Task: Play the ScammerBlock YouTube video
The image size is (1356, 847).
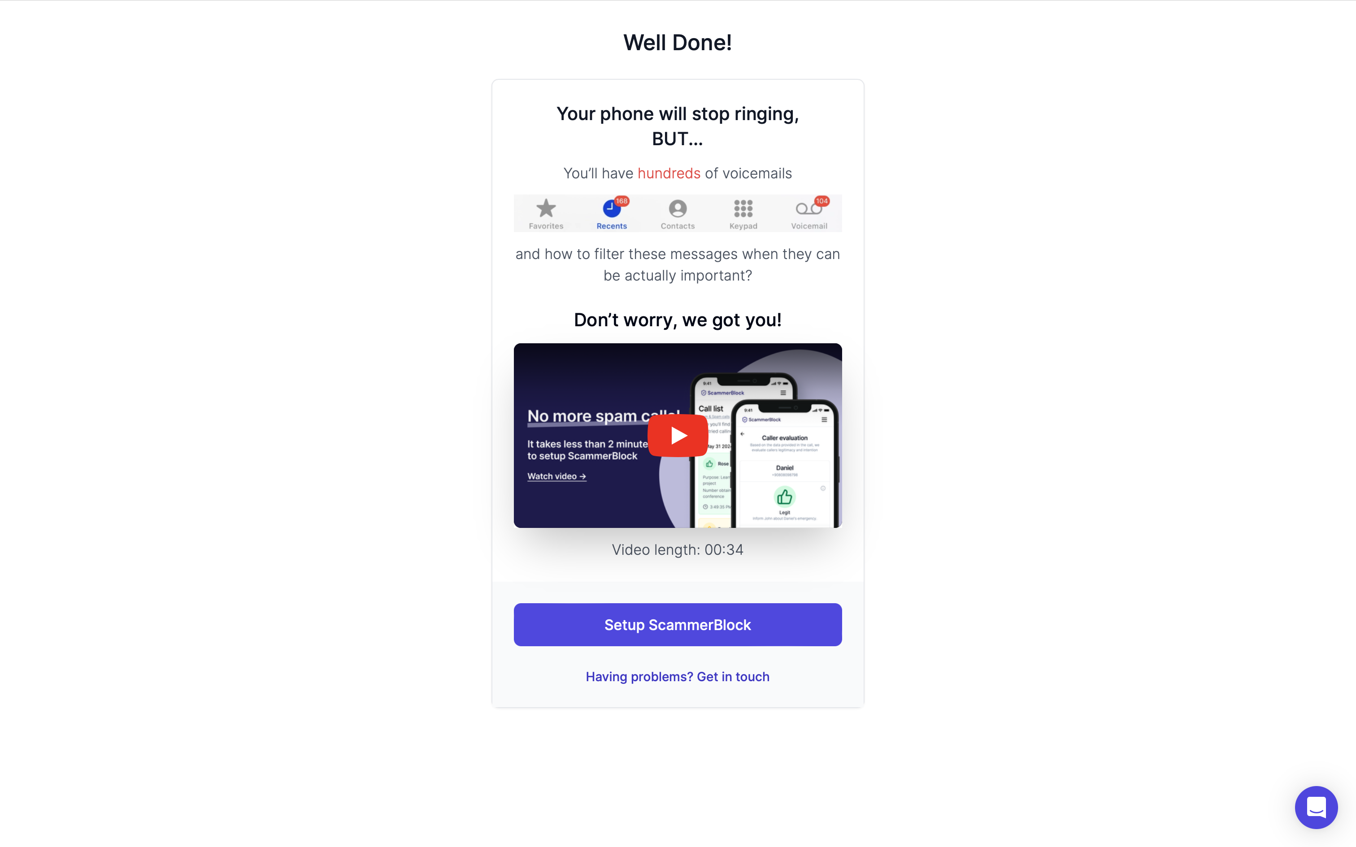Action: 678,435
